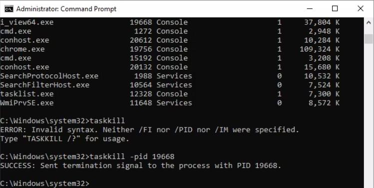Click the tasklist.exe process name

pyautogui.click(x=27, y=94)
